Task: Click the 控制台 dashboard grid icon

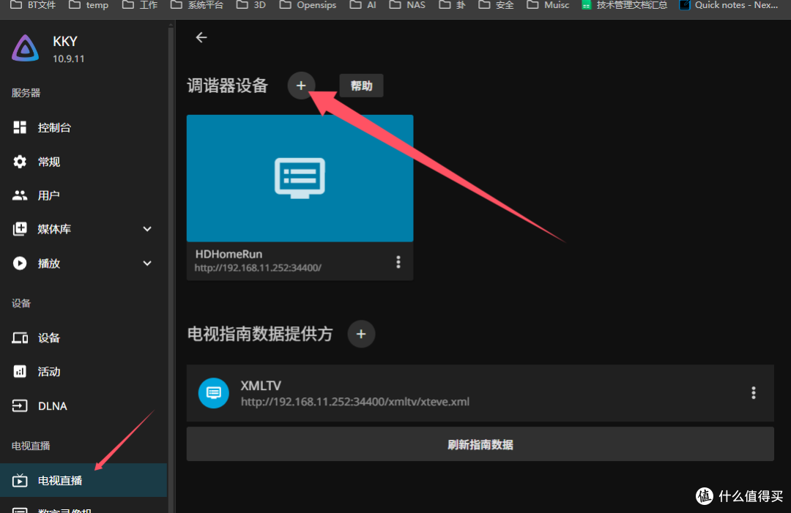Action: click(20, 127)
